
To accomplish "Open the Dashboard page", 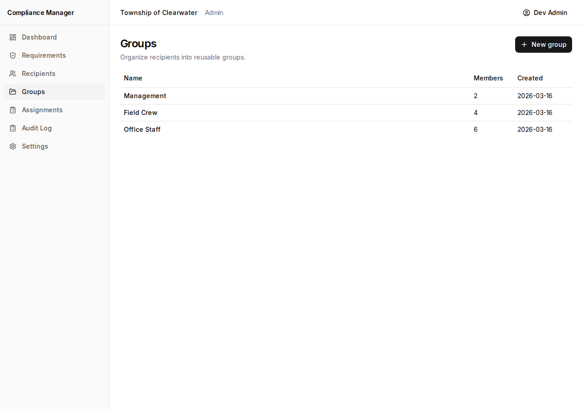I will [x=54, y=37].
